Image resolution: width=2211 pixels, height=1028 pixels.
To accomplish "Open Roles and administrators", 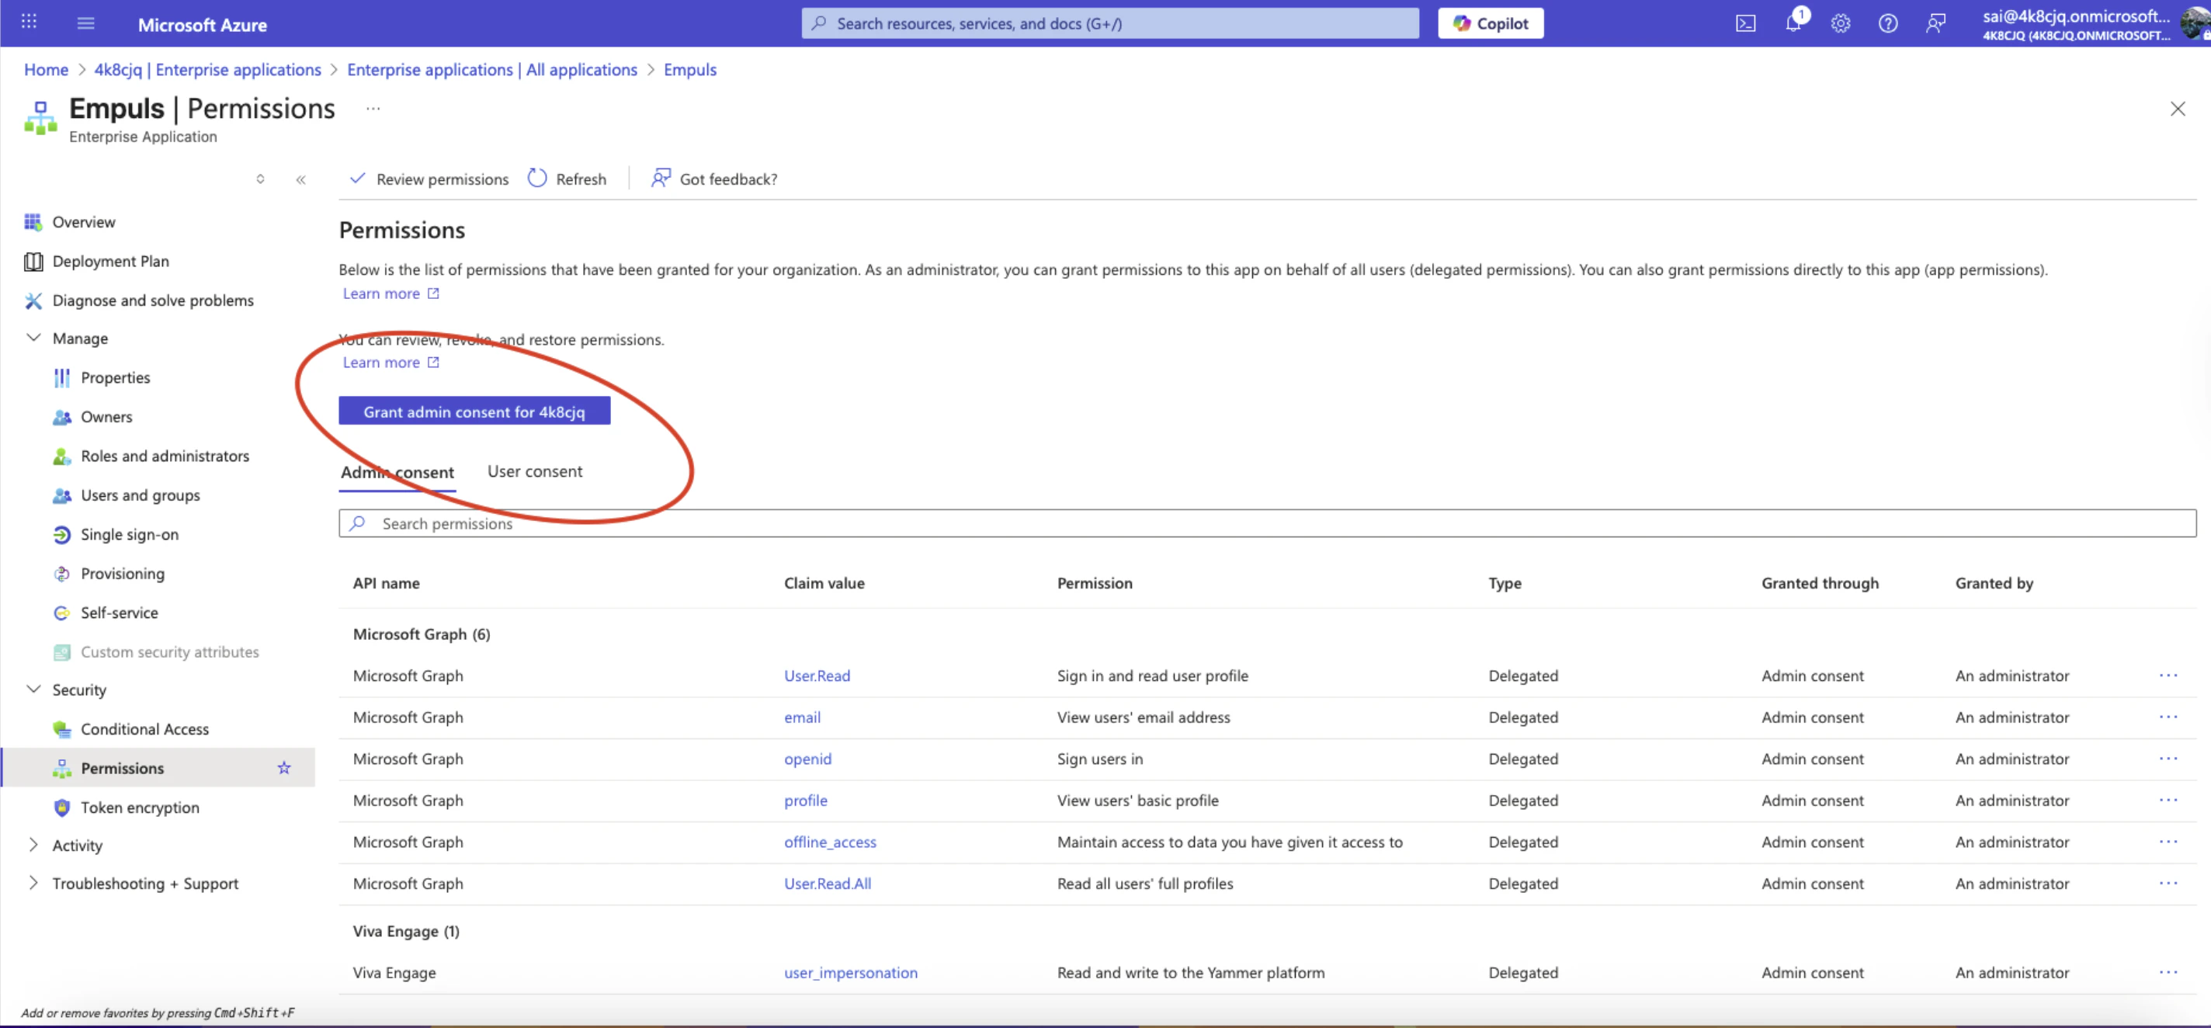I will click(x=165, y=457).
